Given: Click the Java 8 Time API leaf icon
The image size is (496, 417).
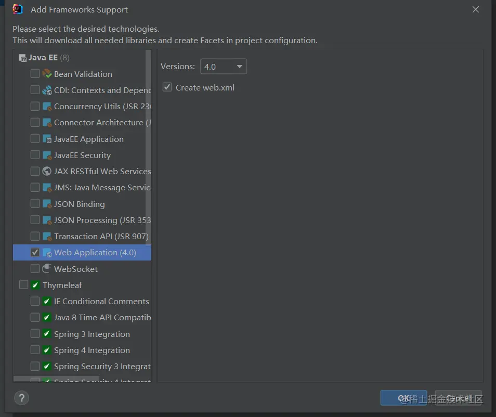Looking at the screenshot, I should (x=47, y=317).
